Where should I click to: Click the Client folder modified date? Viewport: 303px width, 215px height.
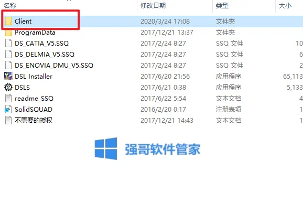165,21
